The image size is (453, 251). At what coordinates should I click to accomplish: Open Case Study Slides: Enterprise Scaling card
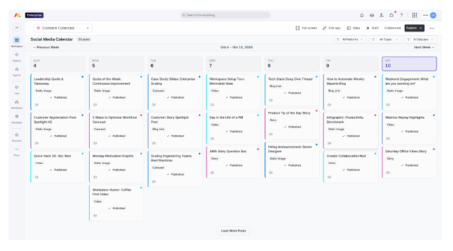click(x=175, y=92)
